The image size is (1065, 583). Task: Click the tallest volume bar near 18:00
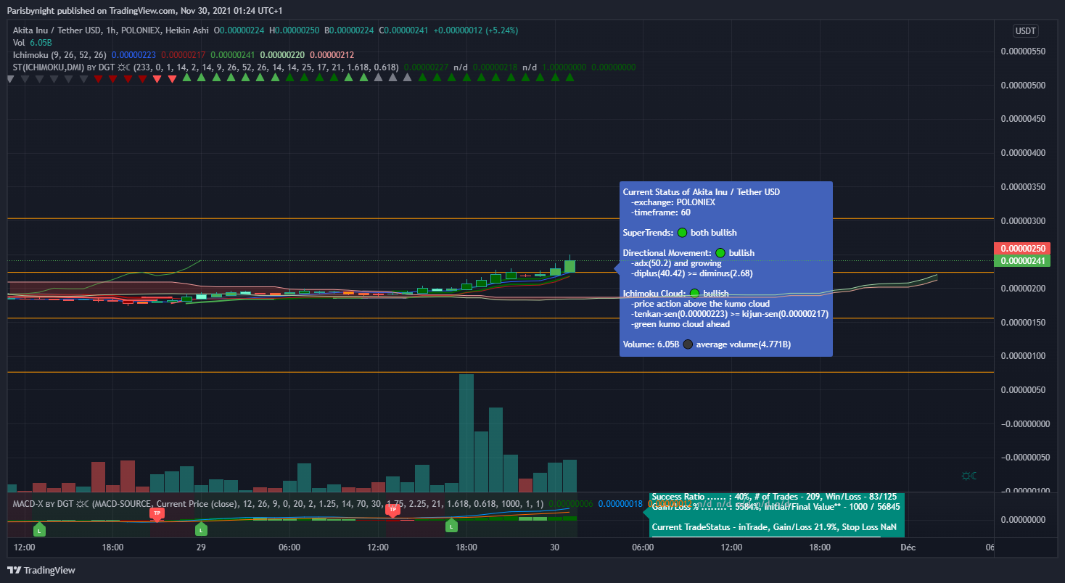click(x=466, y=428)
